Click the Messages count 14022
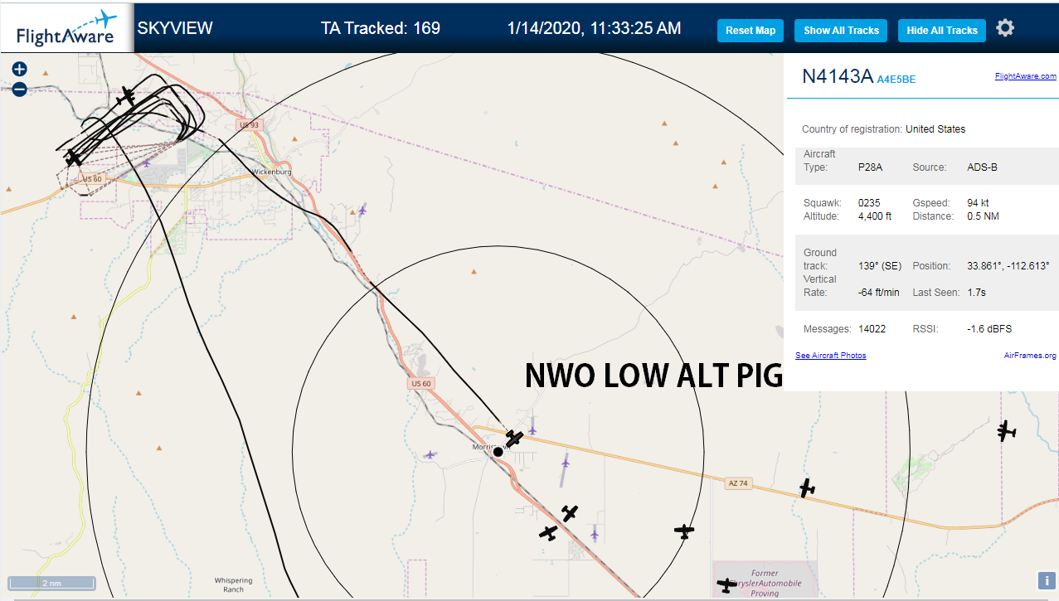The image size is (1059, 601). pyautogui.click(x=872, y=329)
